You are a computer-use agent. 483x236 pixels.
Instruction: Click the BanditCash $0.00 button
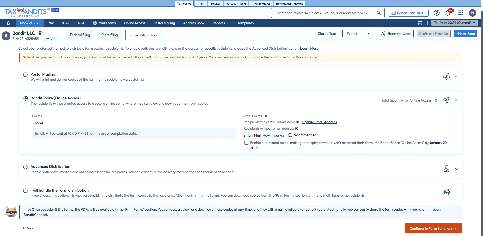tap(408, 13)
